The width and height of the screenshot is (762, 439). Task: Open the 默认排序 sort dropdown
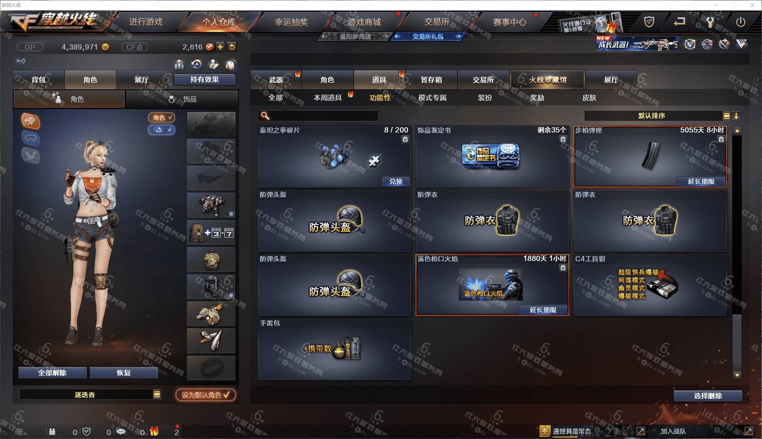point(726,116)
